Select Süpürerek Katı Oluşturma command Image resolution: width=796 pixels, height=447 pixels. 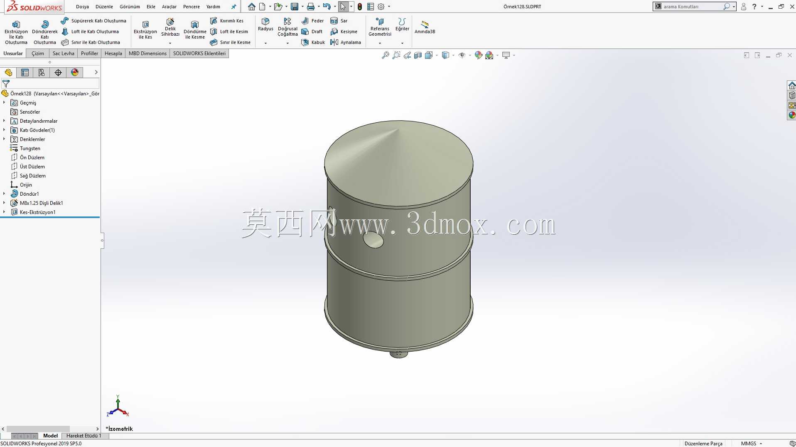point(94,21)
